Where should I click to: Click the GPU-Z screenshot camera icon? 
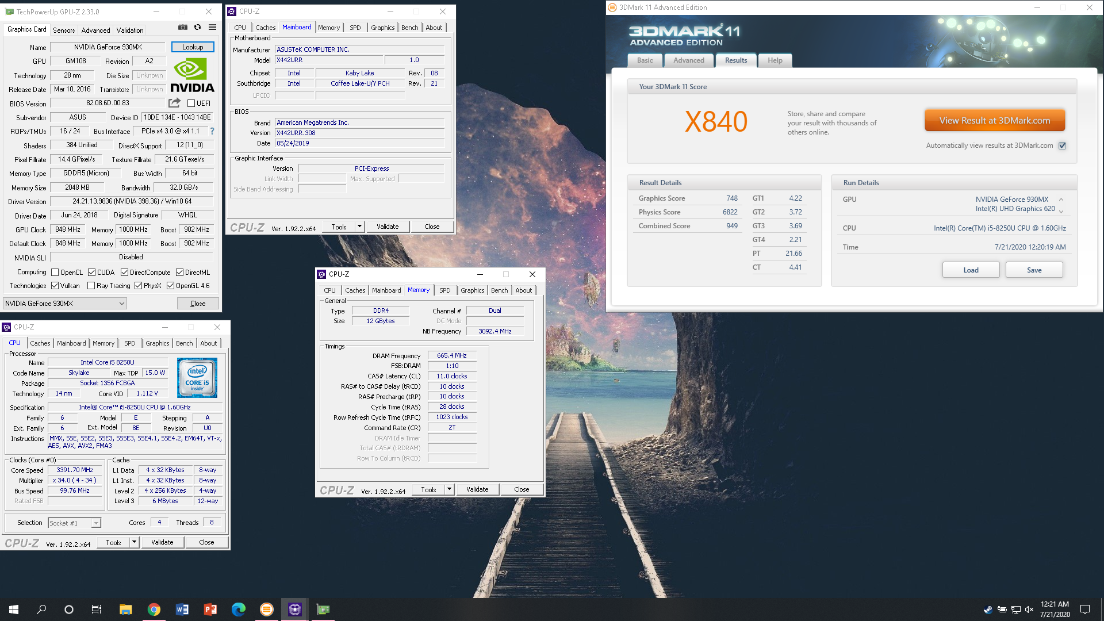coord(183,28)
